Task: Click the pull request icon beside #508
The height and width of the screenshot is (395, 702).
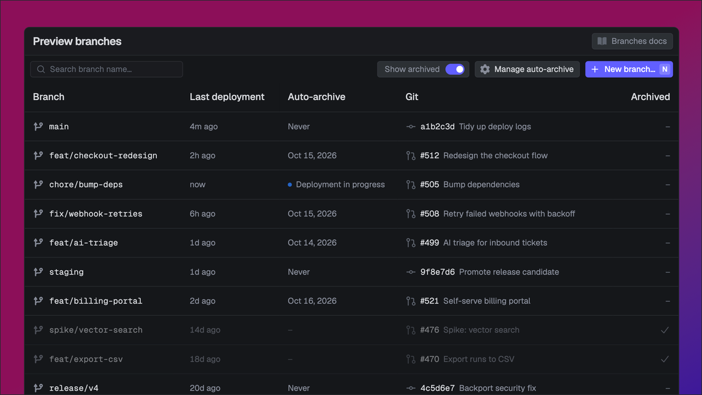Action: 411,214
